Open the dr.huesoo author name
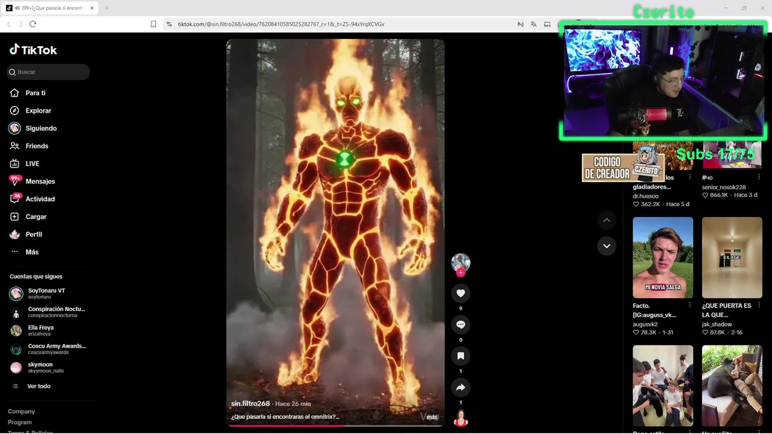Screen dimensions: 772x434 pos(646,196)
